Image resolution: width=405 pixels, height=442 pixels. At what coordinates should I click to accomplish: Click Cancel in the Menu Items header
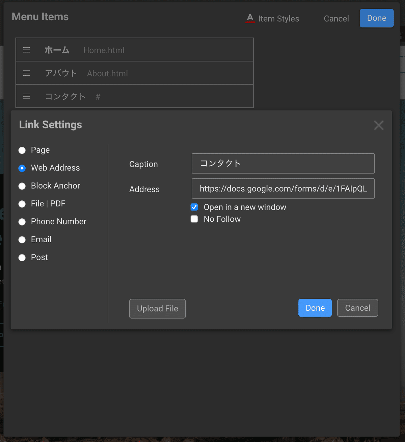pyautogui.click(x=336, y=19)
